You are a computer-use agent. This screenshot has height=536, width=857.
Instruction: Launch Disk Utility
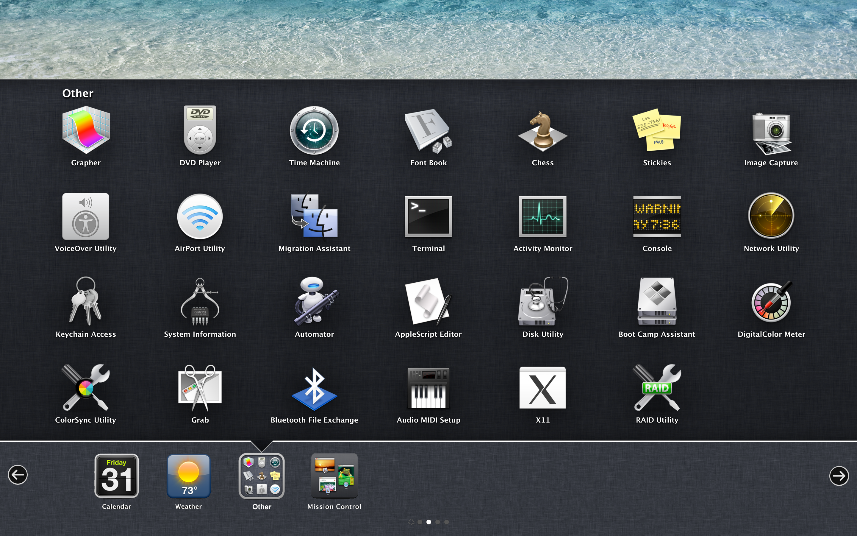[542, 301]
